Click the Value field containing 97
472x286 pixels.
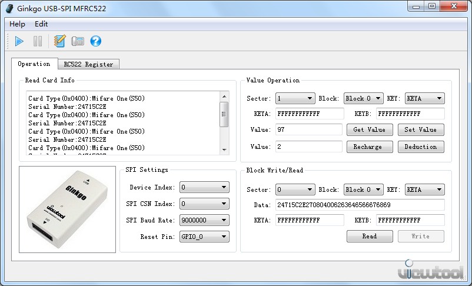point(309,129)
